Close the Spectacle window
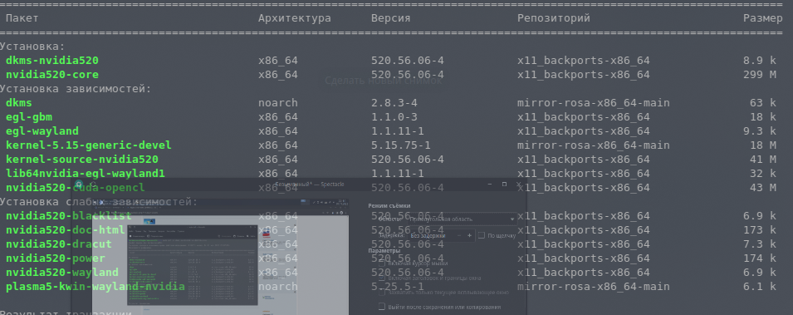This screenshot has width=793, height=315. 519,185
